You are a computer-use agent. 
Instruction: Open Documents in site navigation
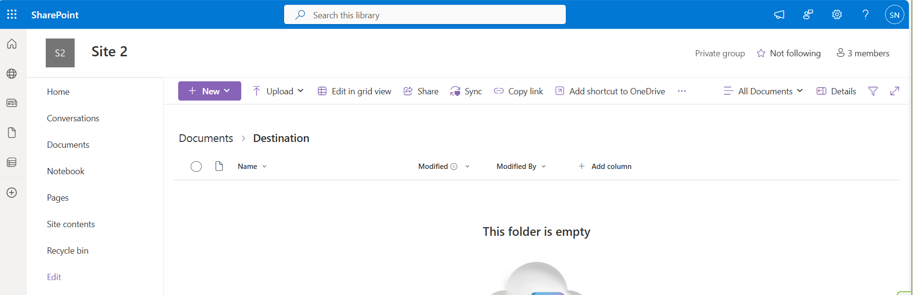pyautogui.click(x=68, y=145)
